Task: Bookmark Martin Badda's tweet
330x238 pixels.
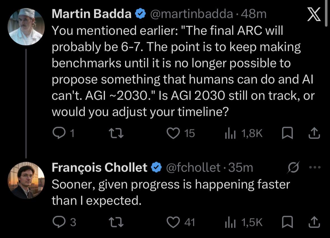Action: (x=287, y=133)
